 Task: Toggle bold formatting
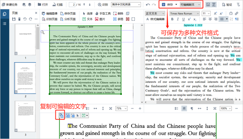click(x=172, y=19)
